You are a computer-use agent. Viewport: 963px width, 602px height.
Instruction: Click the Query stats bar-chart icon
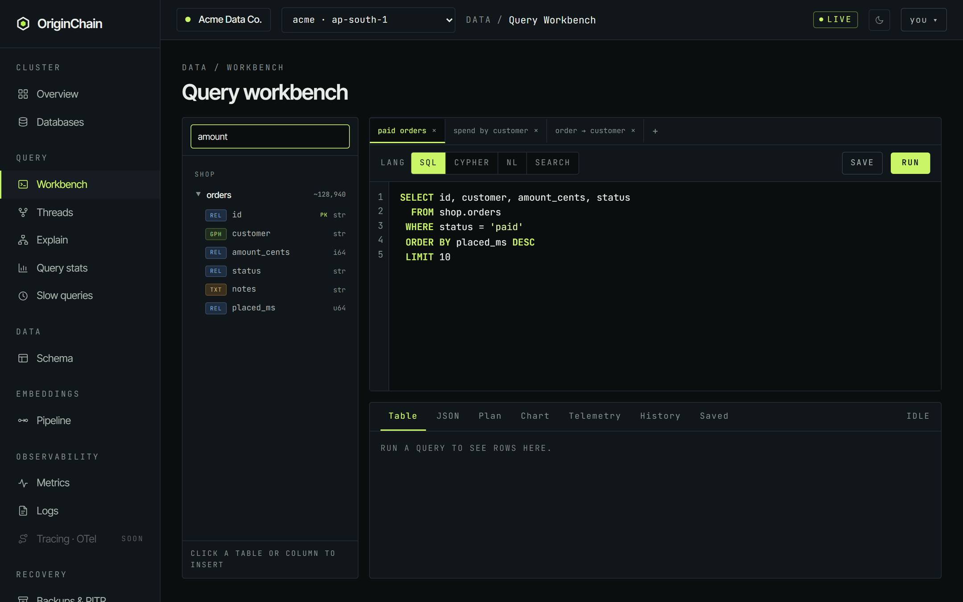tap(23, 268)
